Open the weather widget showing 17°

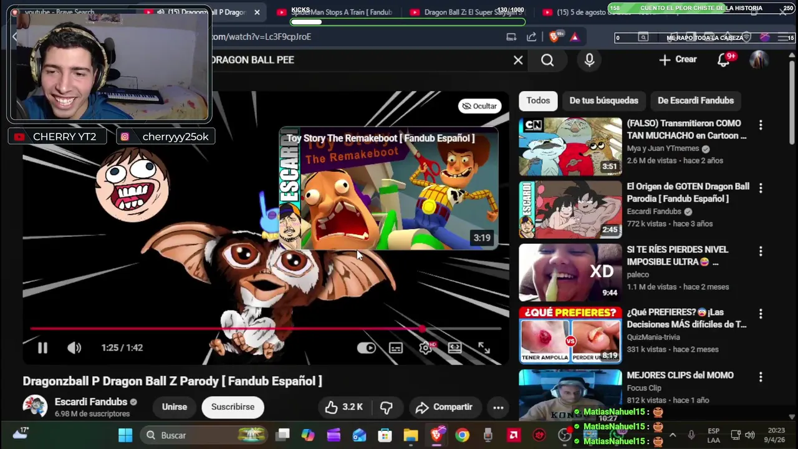point(21,433)
